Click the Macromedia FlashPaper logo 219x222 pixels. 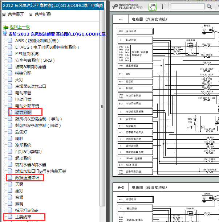click(x=127, y=7)
